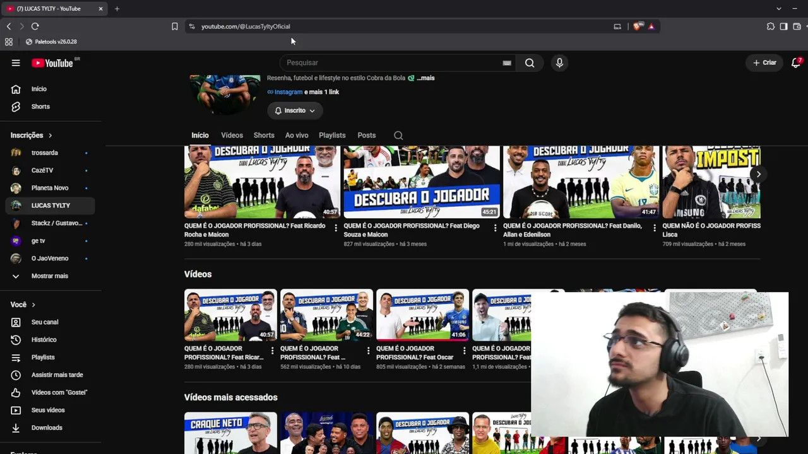Click the search magnifier button
Image resolution: width=808 pixels, height=454 pixels.
click(530, 63)
